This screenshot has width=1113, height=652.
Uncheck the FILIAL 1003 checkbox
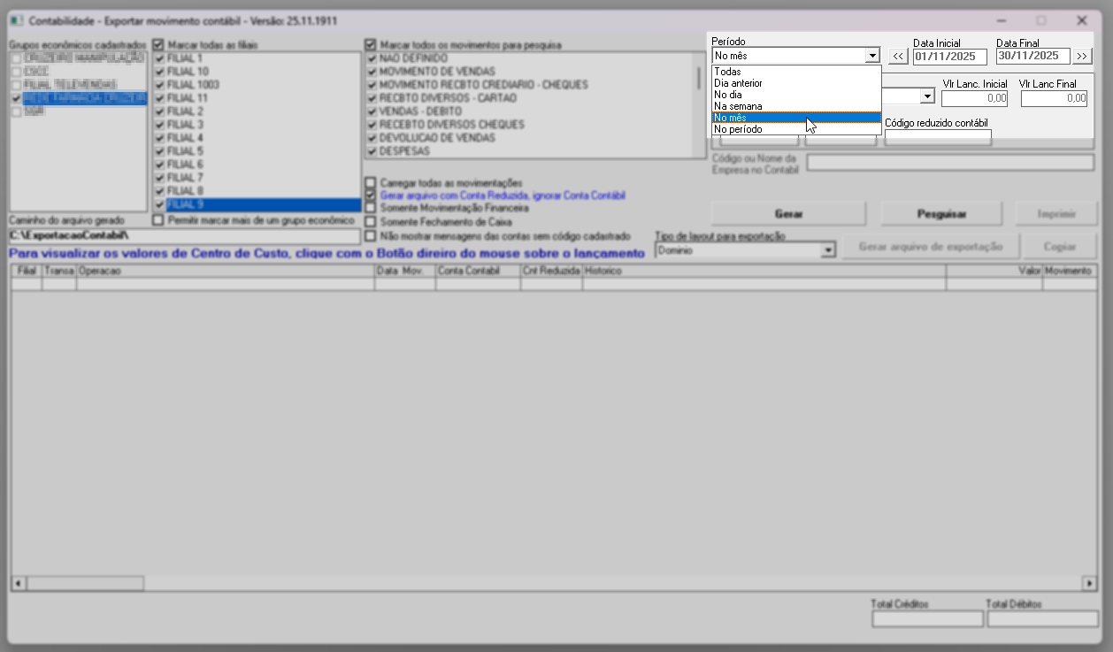(160, 85)
